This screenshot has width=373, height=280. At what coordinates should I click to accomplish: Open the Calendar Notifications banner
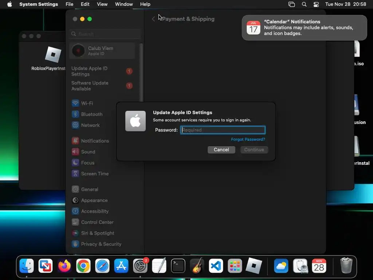tap(304, 28)
